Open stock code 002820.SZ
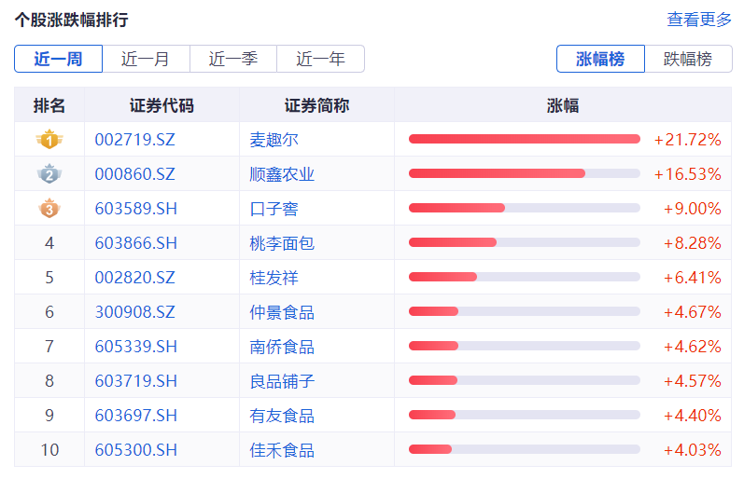 click(134, 278)
